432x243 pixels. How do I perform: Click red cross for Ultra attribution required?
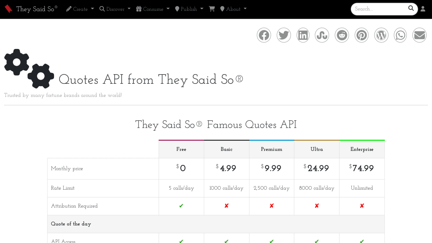317,206
